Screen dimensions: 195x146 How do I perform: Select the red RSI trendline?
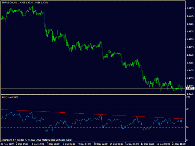(93, 114)
